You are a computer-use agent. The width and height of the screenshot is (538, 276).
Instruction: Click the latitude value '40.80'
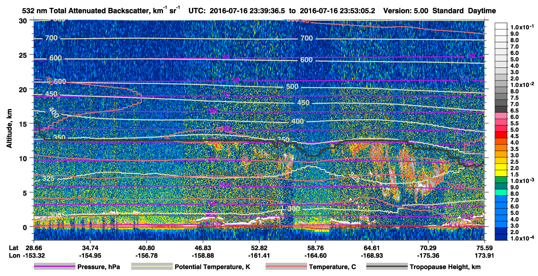click(146, 247)
